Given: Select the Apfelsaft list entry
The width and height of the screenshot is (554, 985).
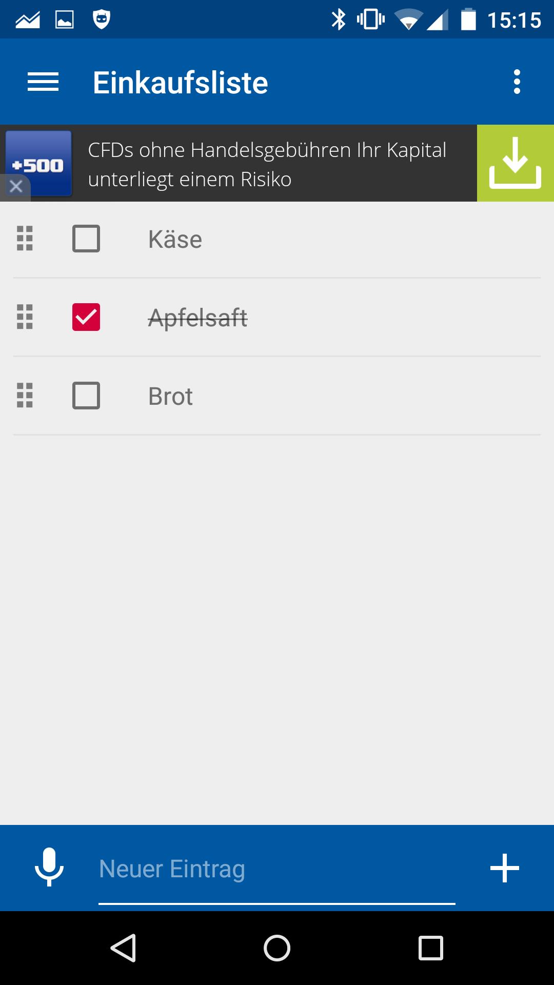Looking at the screenshot, I should pos(198,318).
